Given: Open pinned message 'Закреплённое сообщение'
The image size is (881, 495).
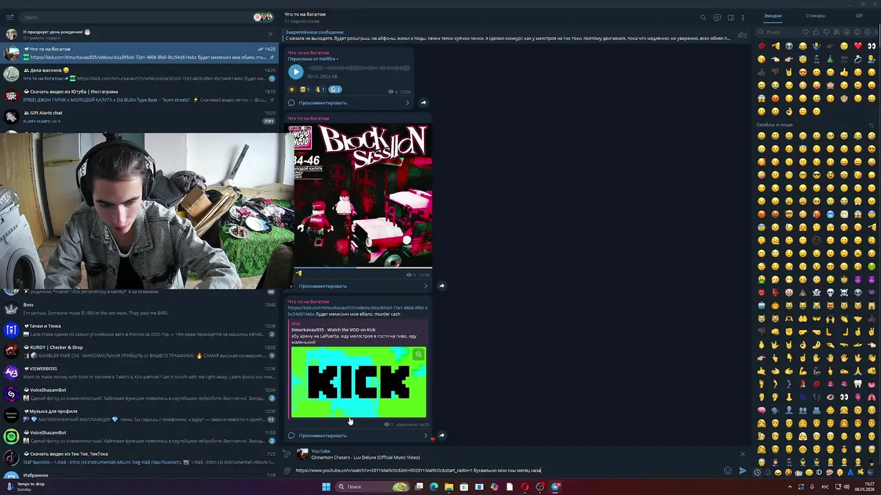Looking at the screenshot, I should (508, 35).
